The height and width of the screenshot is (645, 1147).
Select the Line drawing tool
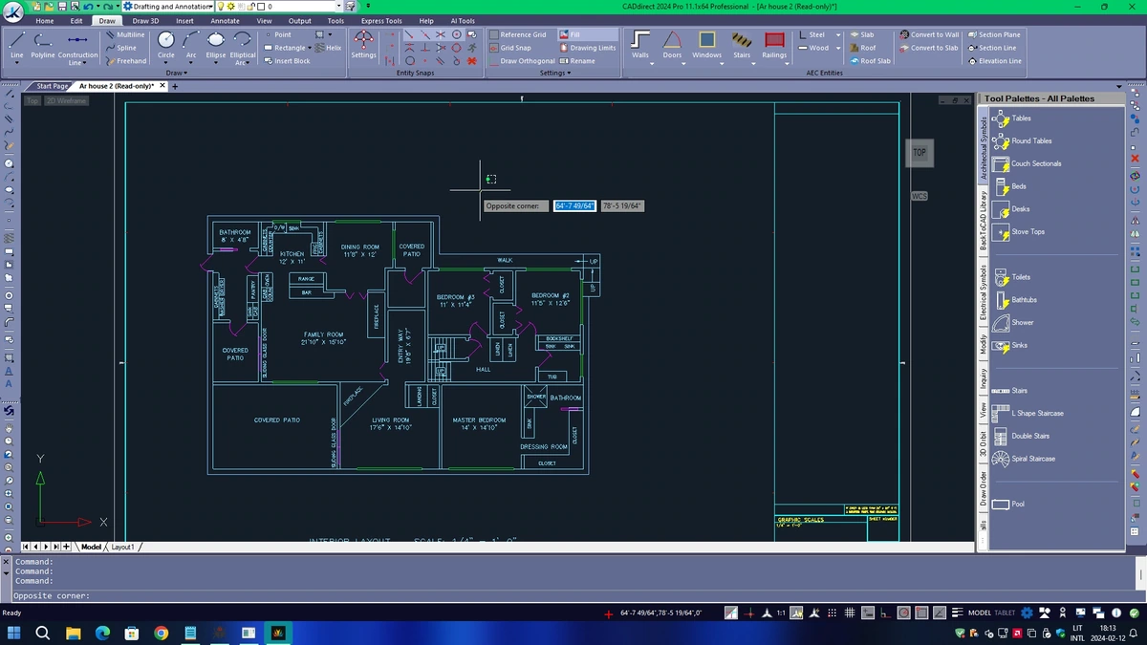[16, 46]
